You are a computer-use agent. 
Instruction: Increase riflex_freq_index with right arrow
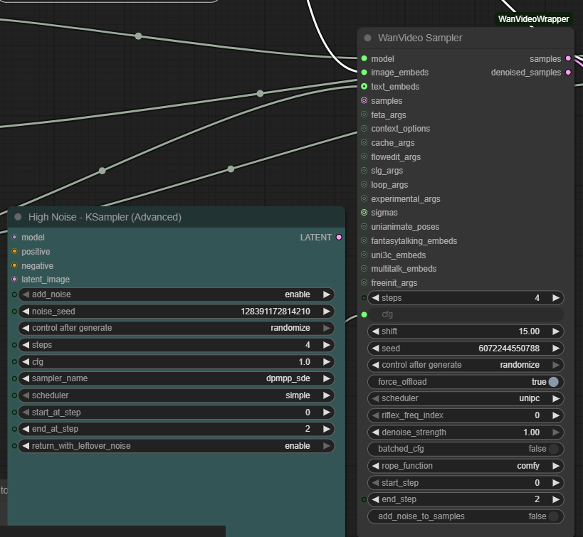click(x=556, y=415)
